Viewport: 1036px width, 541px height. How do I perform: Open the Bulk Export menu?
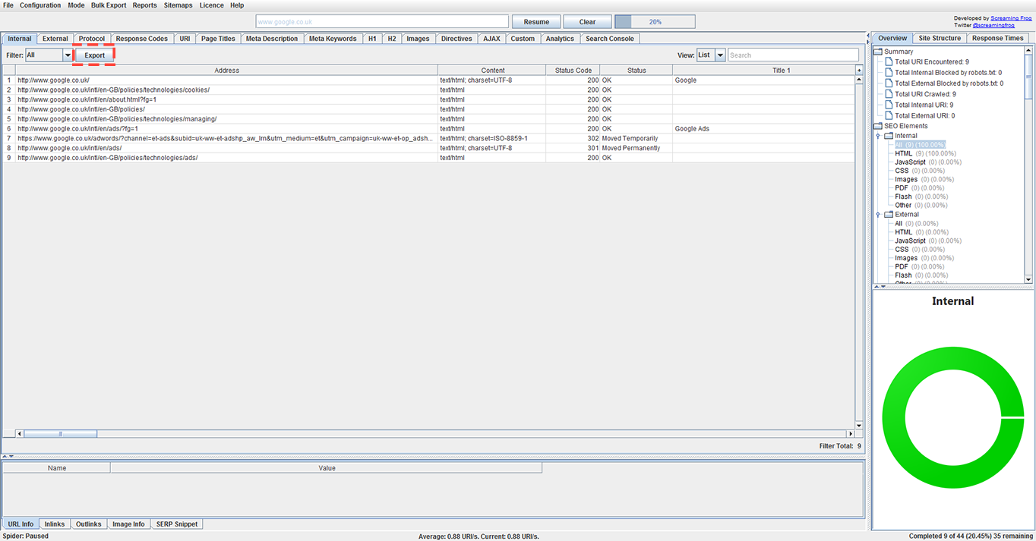[x=108, y=5]
